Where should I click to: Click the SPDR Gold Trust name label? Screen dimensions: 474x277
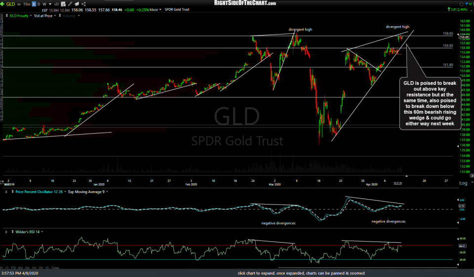pos(177,10)
